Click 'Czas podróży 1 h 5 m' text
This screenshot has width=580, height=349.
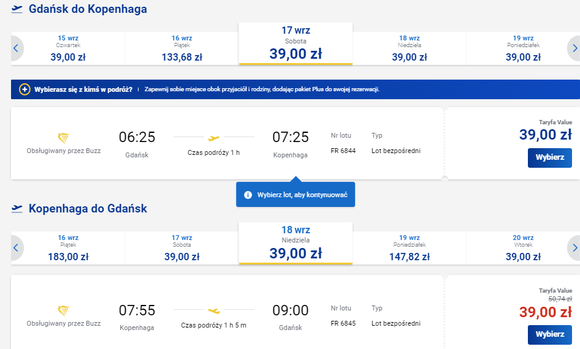(213, 325)
